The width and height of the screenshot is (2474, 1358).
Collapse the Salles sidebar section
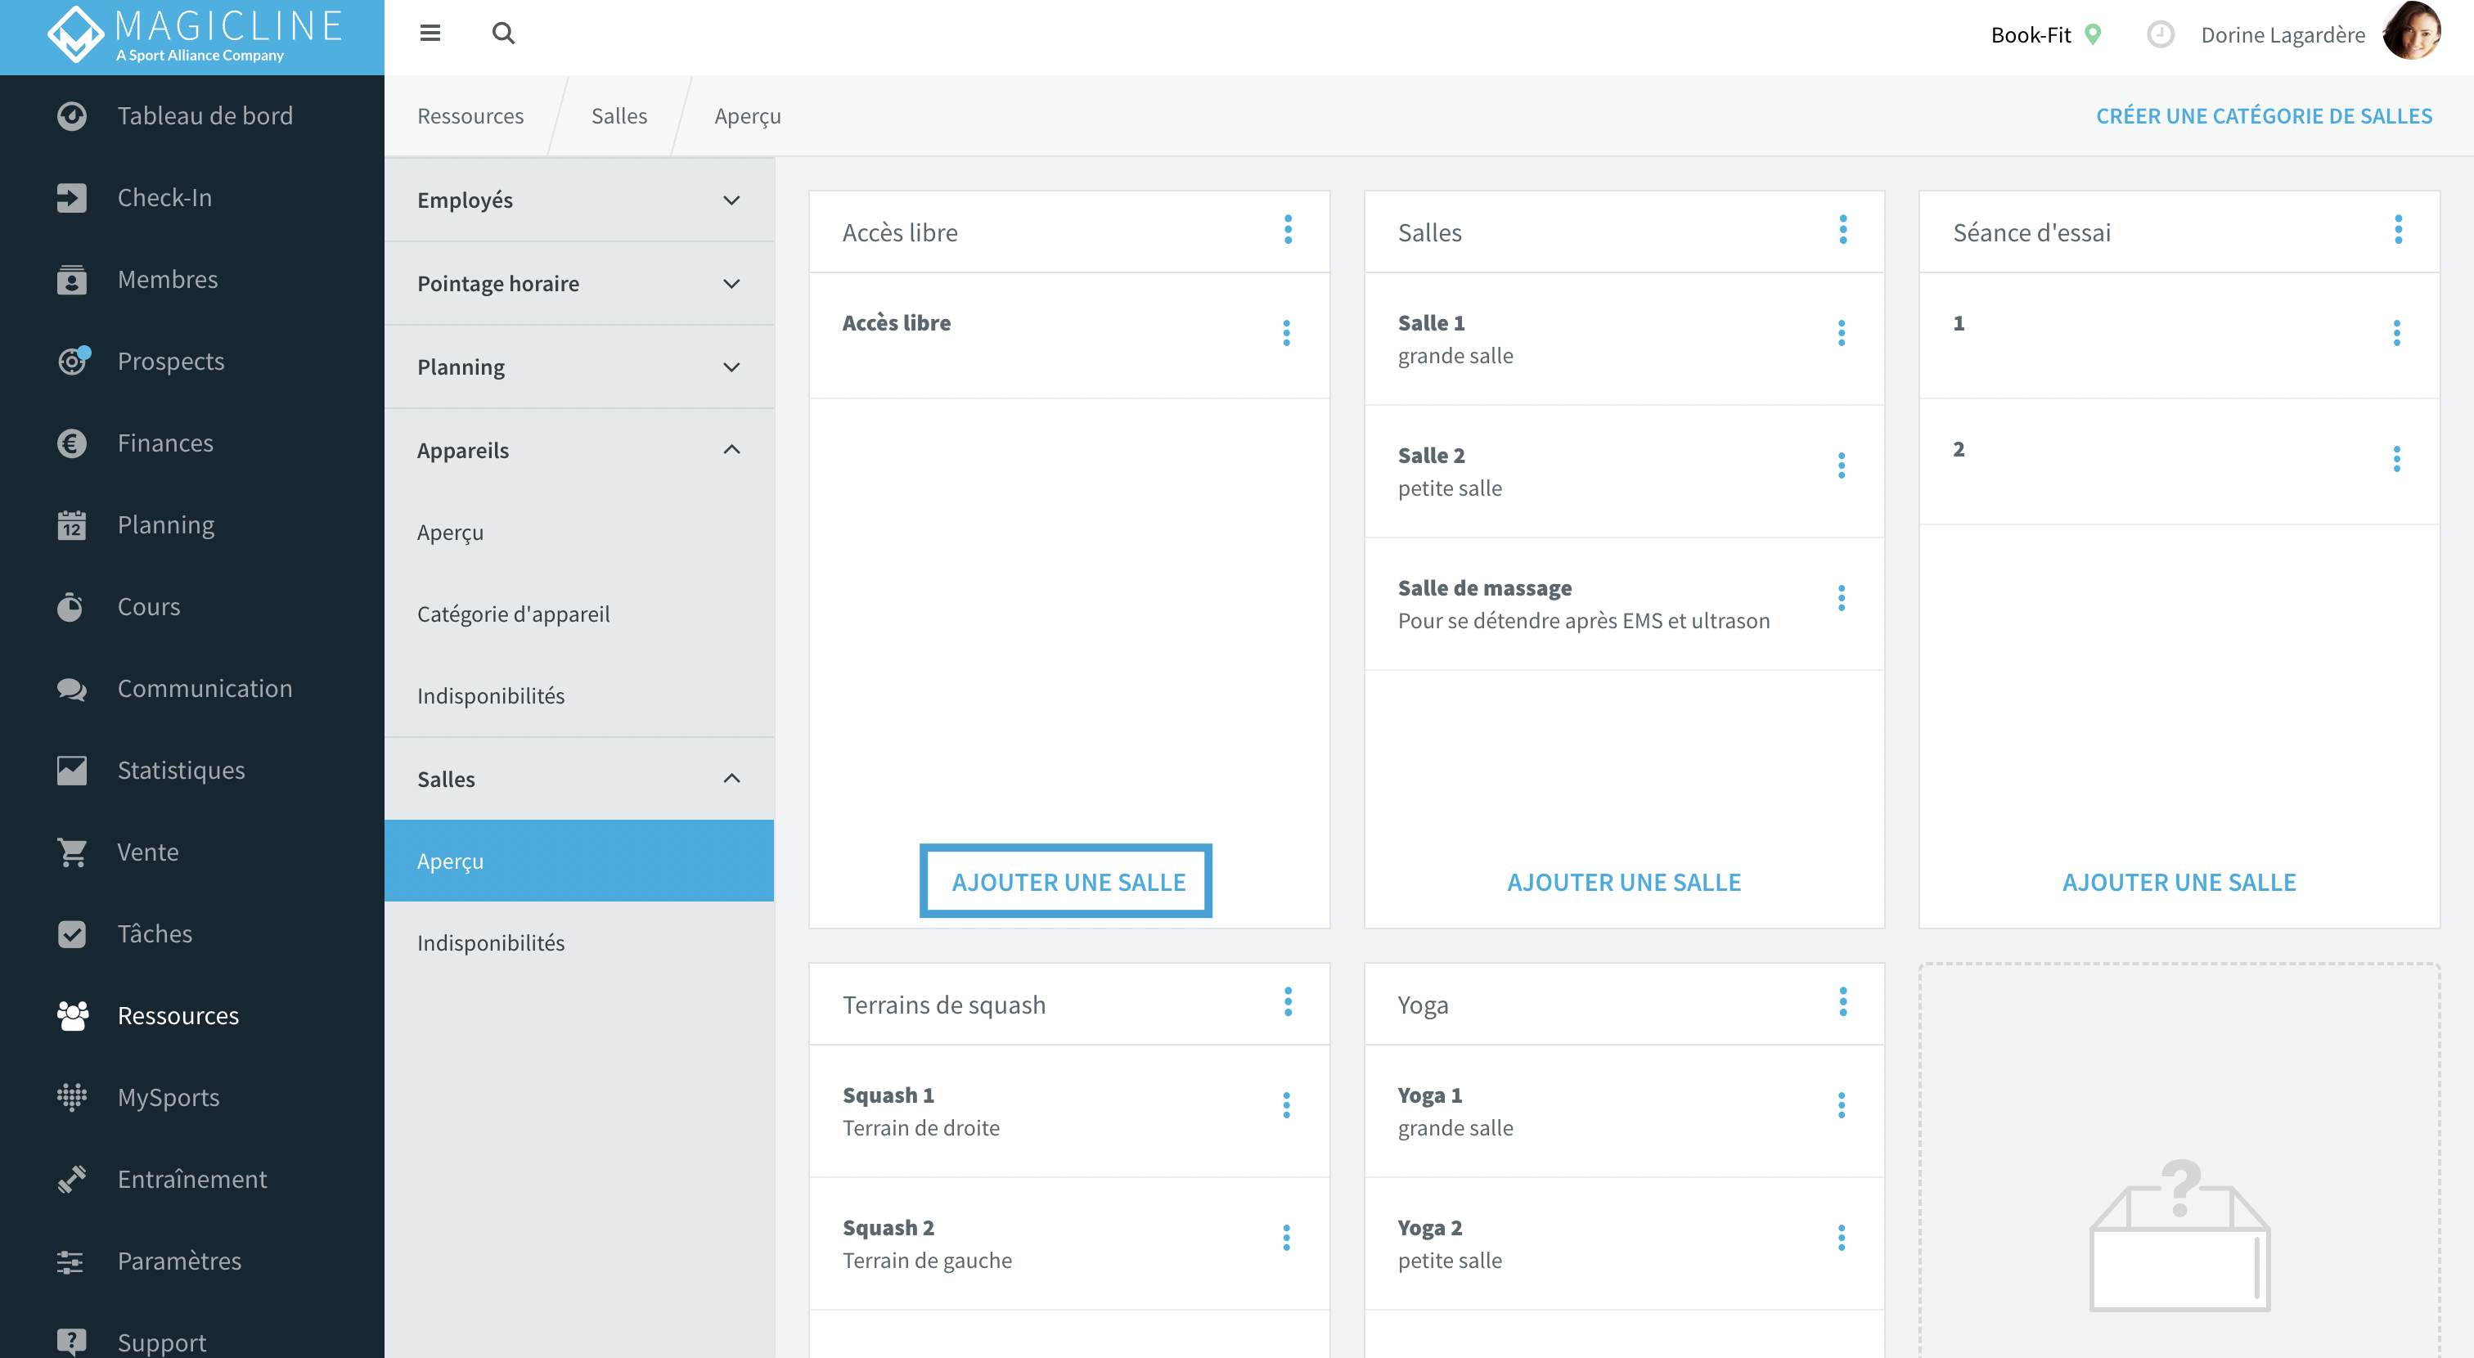579,779
